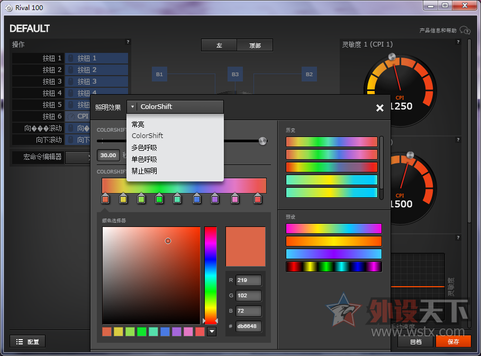Select the B3 button marker on mouse diagram
Viewport: 481px width, 356px height.
[235, 75]
